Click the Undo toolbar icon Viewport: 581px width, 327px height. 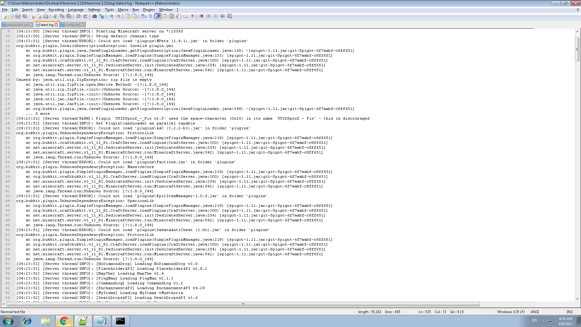[x=78, y=16]
